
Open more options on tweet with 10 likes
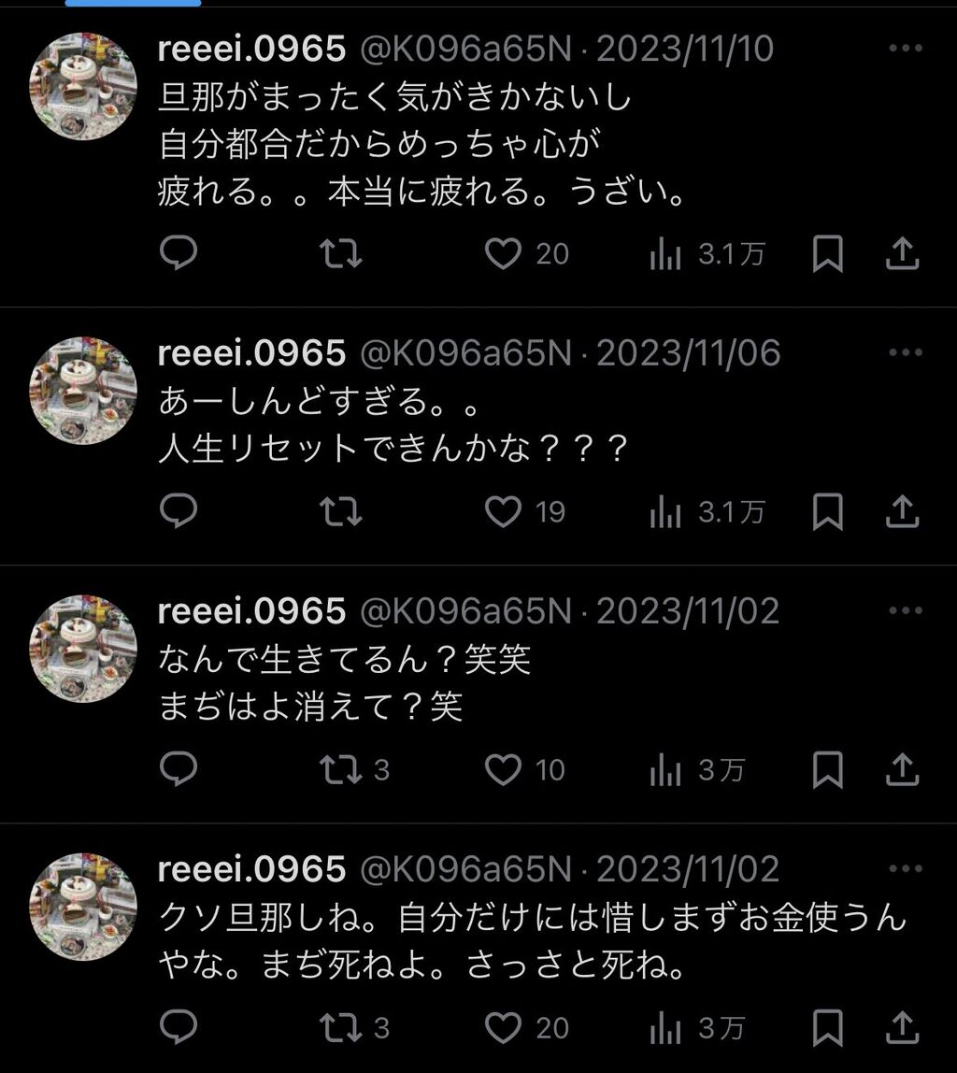pyautogui.click(x=906, y=610)
